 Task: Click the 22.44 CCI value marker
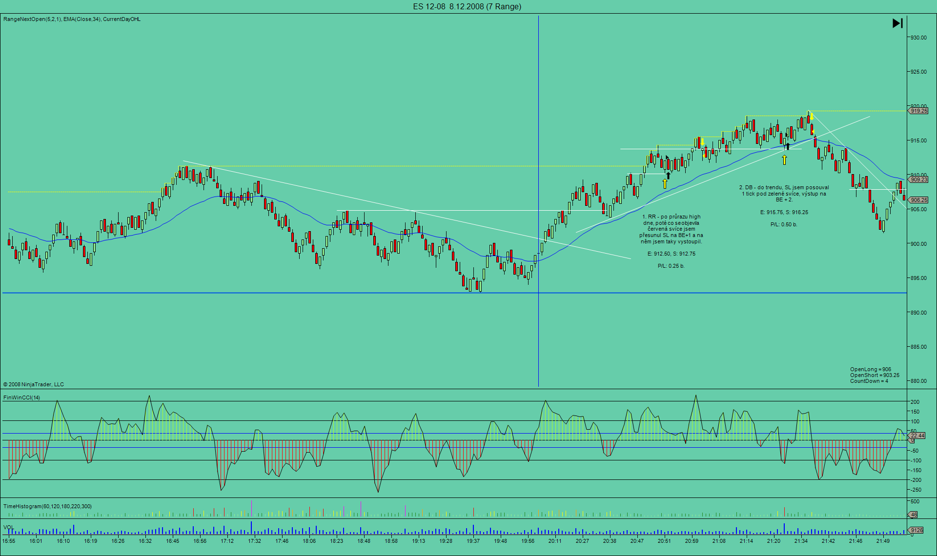point(917,436)
